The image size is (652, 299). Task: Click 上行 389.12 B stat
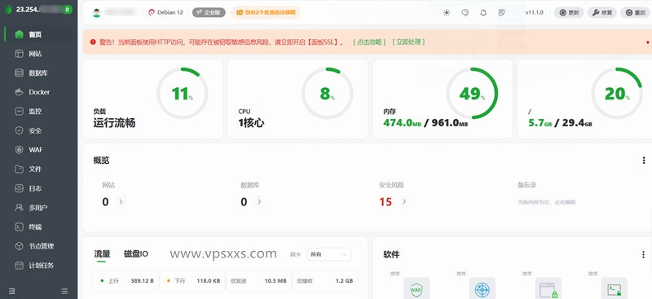(126, 281)
